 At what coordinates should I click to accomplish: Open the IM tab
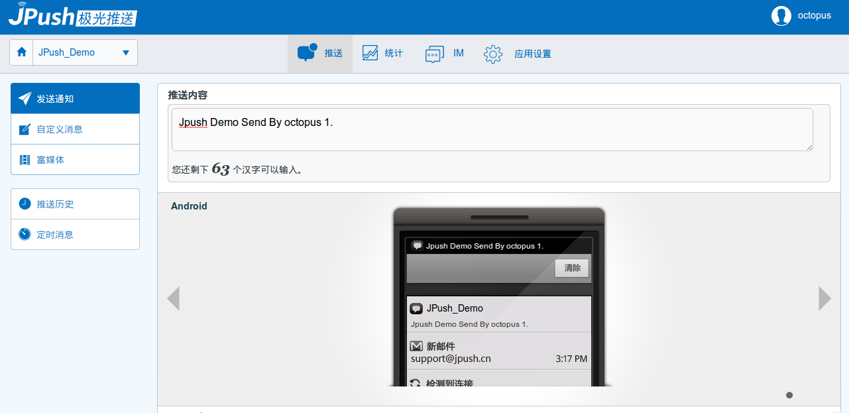444,54
